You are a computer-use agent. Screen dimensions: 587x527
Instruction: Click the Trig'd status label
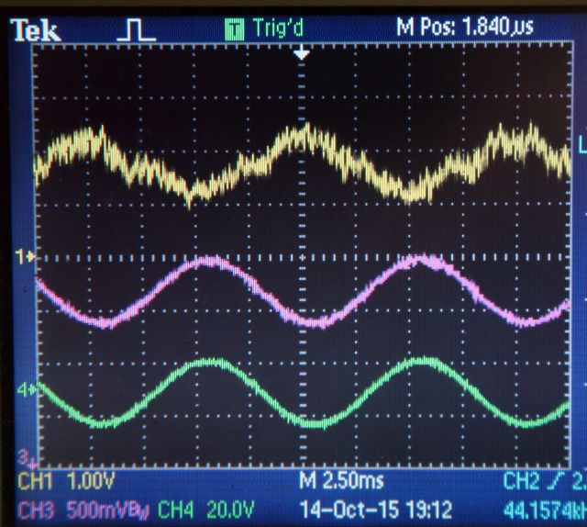280,29
